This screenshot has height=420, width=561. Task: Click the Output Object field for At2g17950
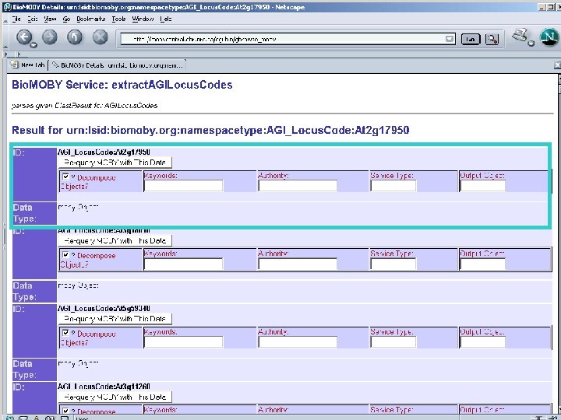(482, 186)
